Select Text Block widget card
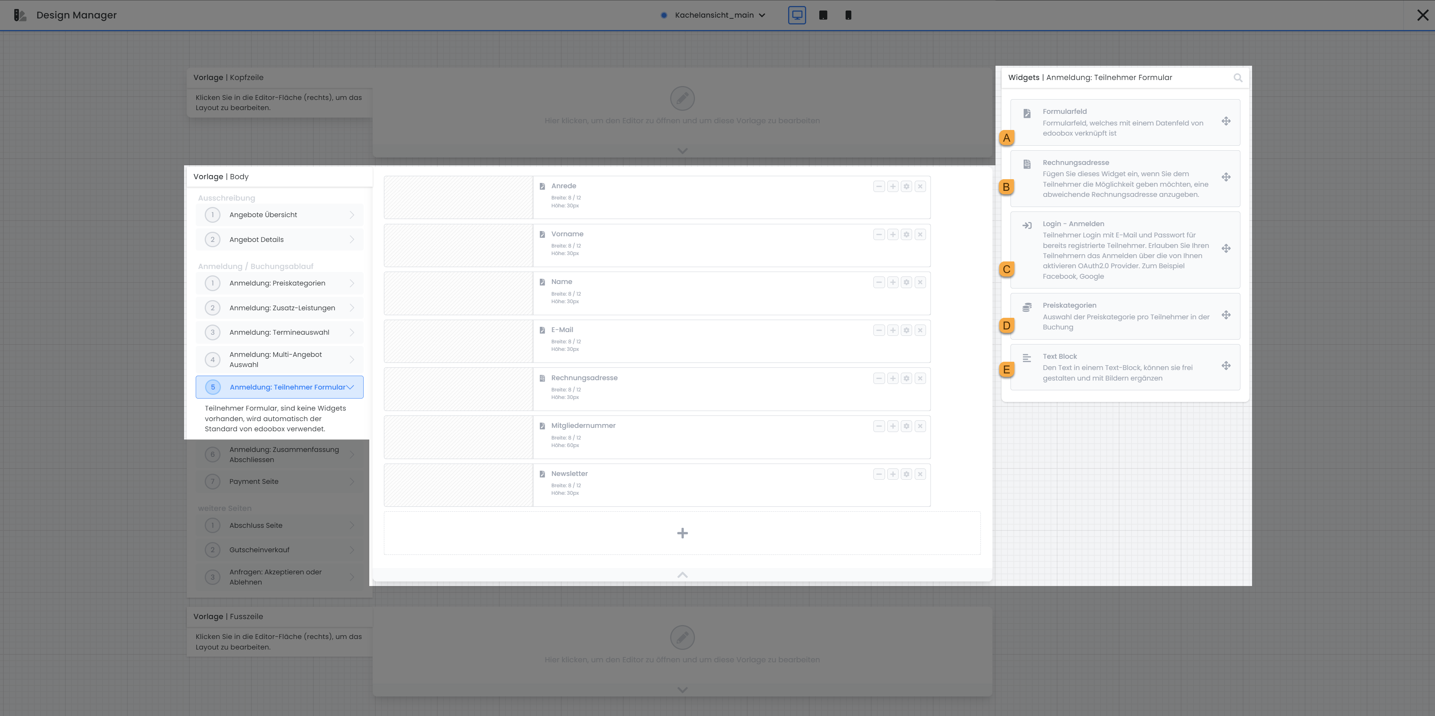 pyautogui.click(x=1124, y=367)
